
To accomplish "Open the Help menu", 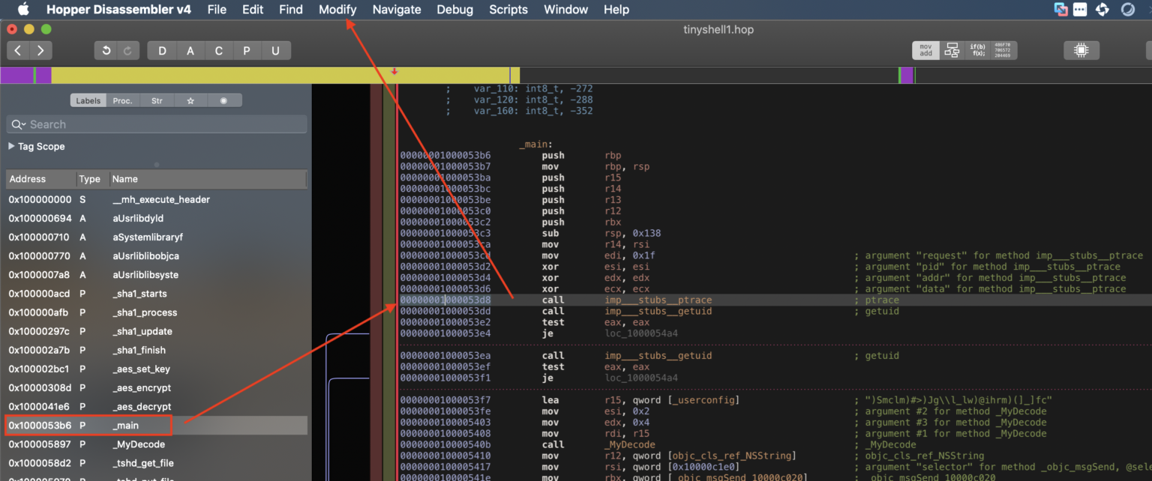I will 616,9.
